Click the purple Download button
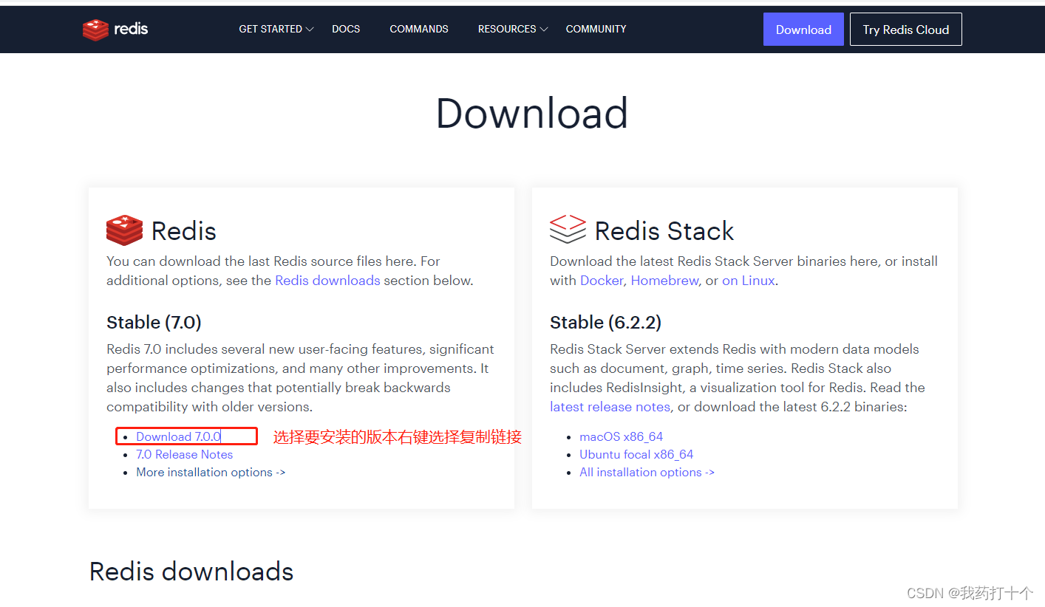 (x=803, y=30)
